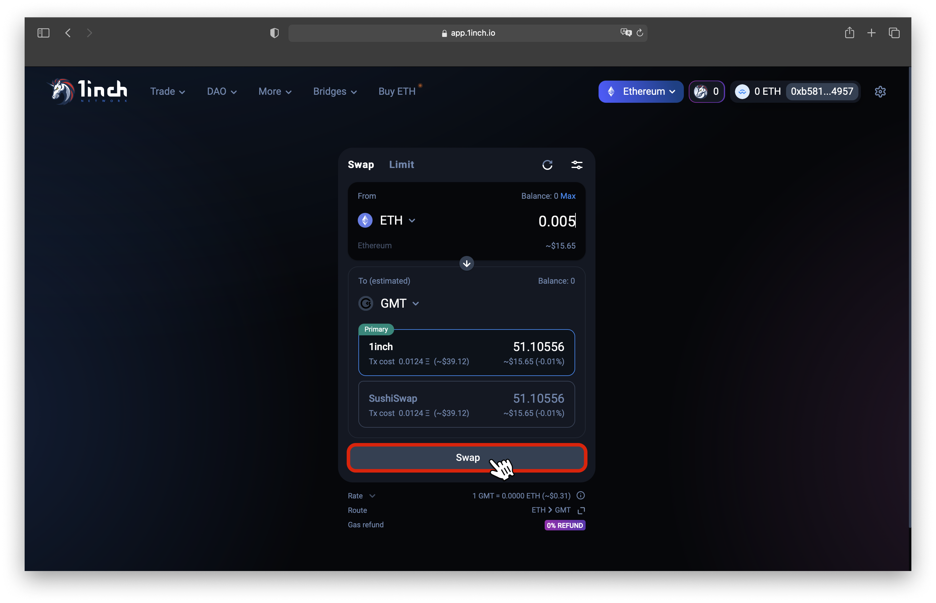
Task: Open the DAO dropdown menu
Action: point(222,91)
